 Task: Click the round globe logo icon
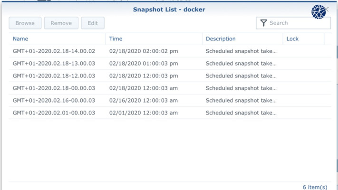[319, 12]
